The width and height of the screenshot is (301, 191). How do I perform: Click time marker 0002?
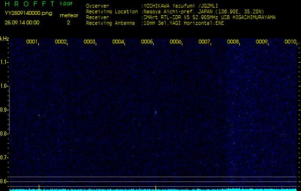[60, 42]
